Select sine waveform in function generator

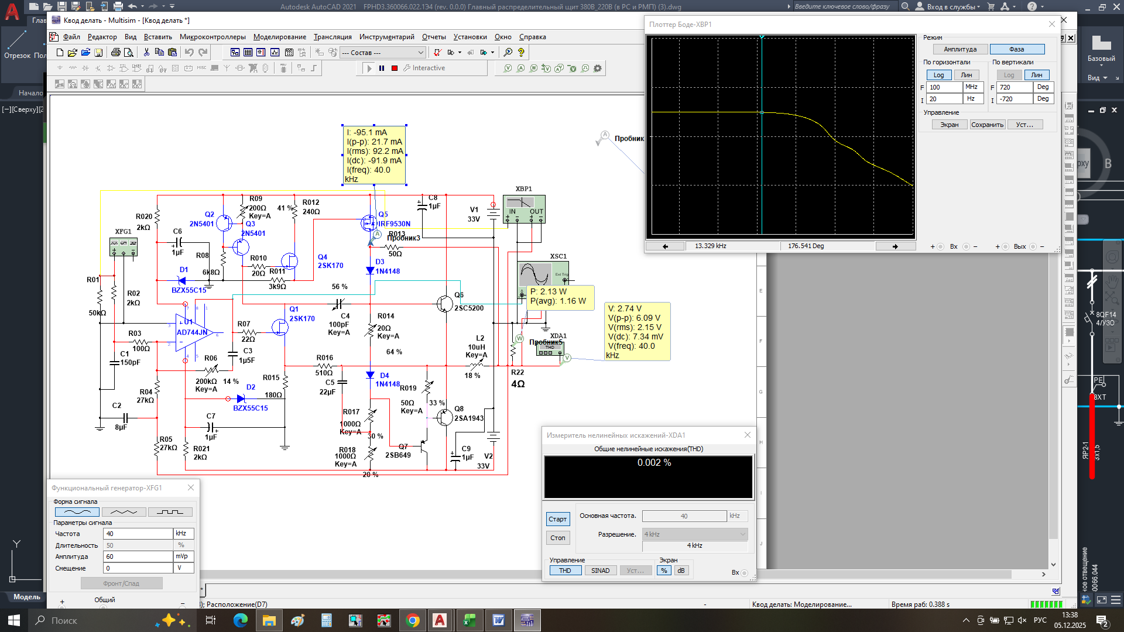(x=77, y=513)
